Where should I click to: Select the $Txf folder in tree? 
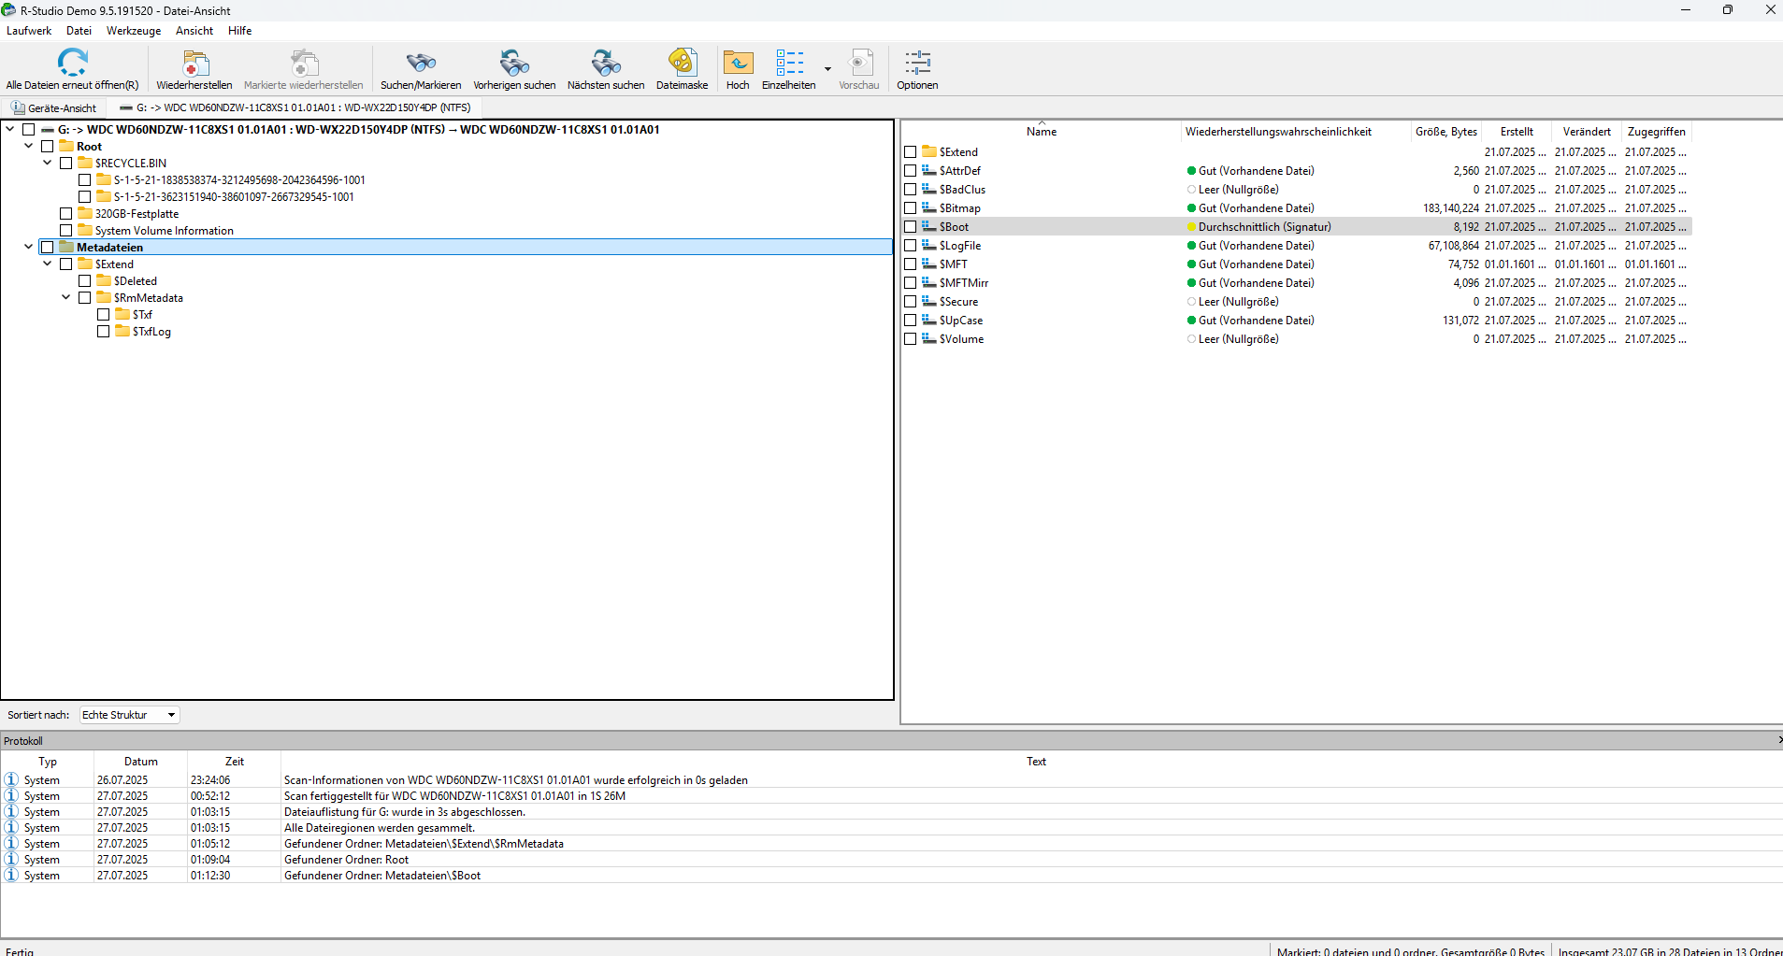click(142, 315)
